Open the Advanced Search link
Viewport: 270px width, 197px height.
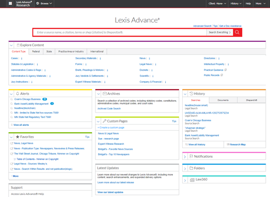click(x=202, y=26)
